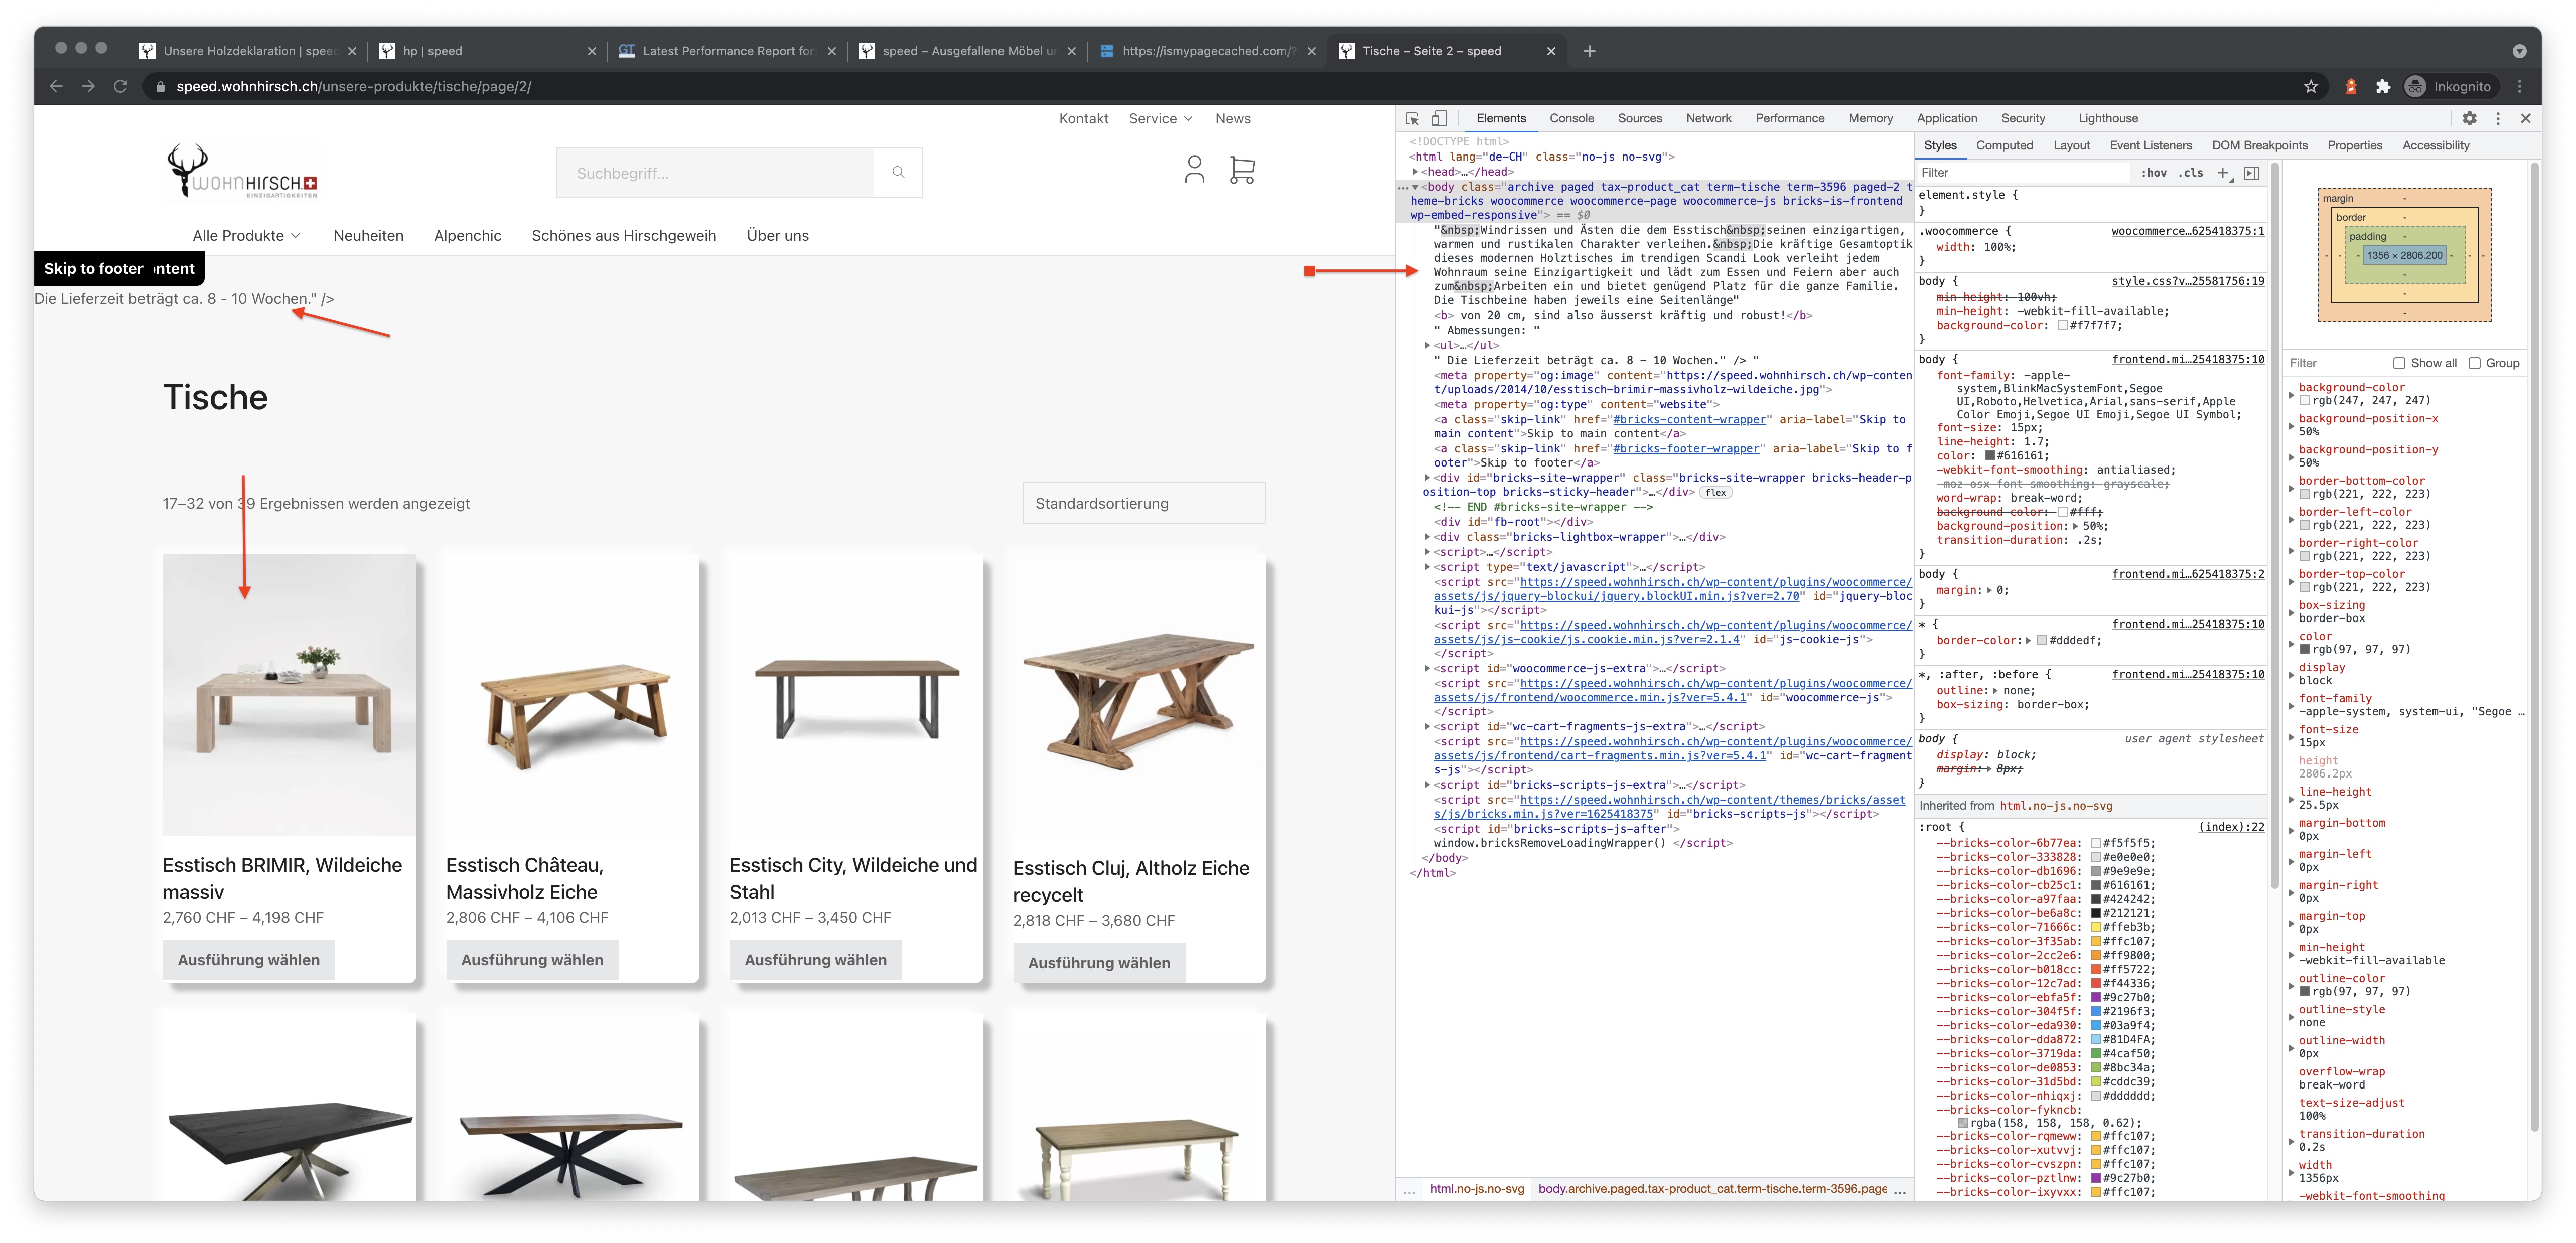
Task: Open the user account icon
Action: [1194, 169]
